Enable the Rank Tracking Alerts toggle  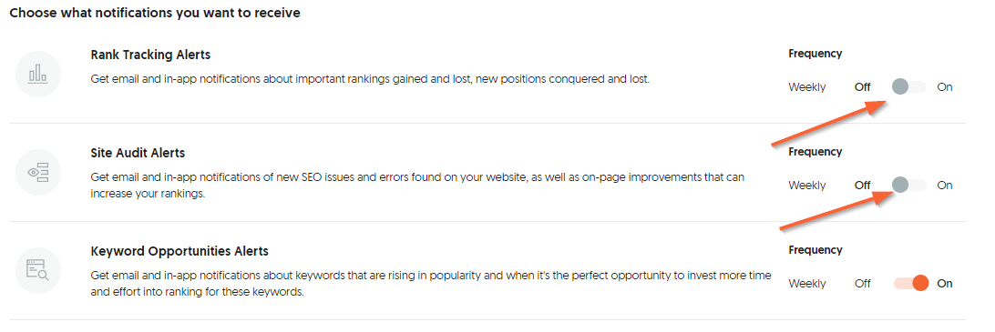pos(908,86)
